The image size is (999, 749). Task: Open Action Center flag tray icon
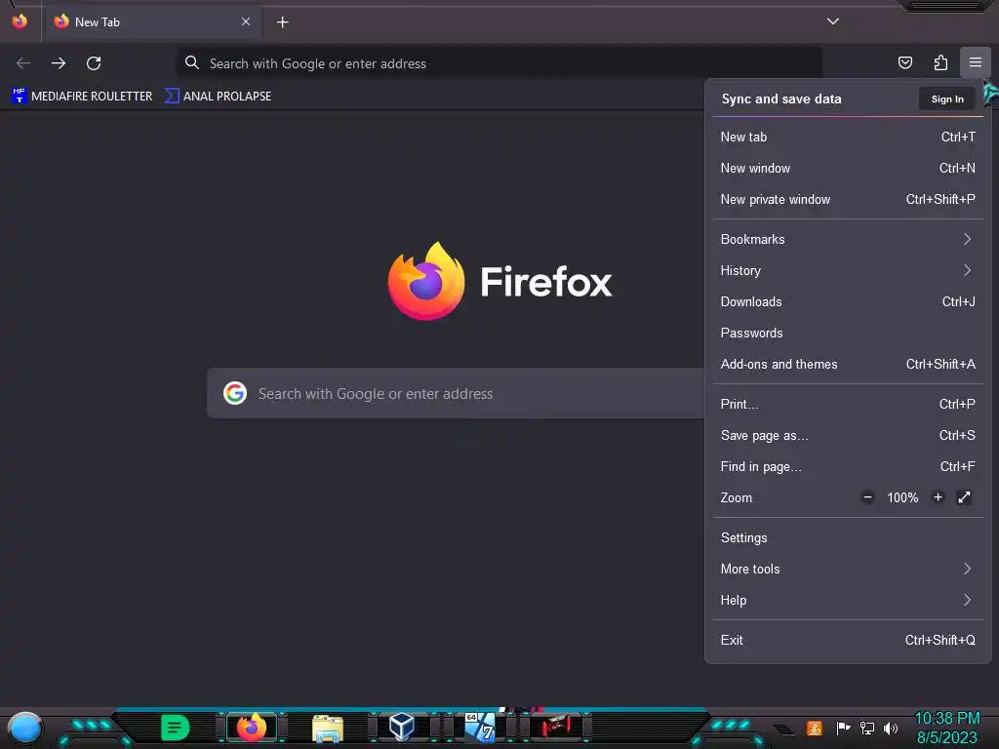[843, 728]
